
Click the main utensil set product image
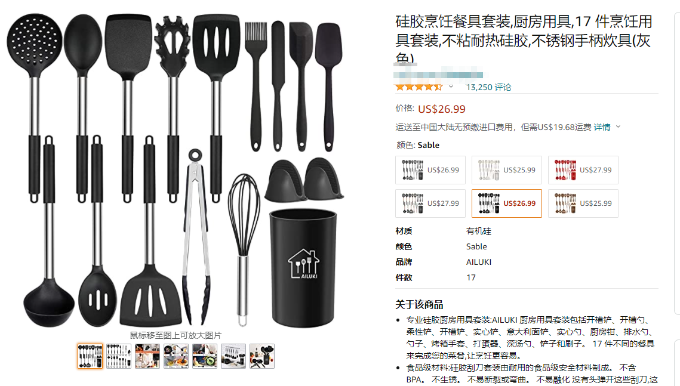click(175, 170)
